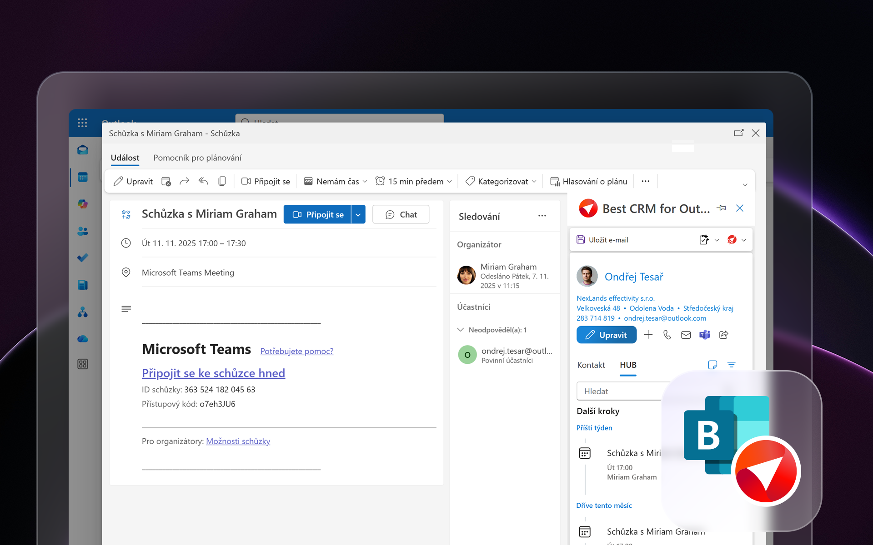The image size is (873, 545).
Task: Open the Calendar icon in the left sidebar
Action: coord(83,177)
